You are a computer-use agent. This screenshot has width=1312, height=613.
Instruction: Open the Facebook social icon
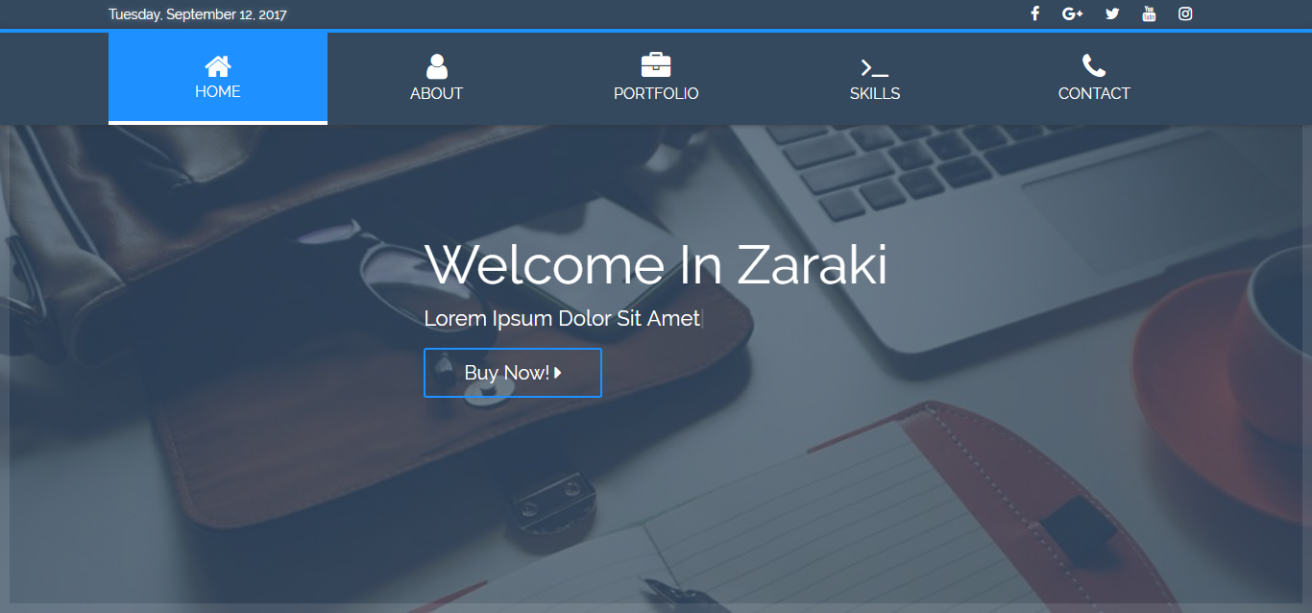point(1034,13)
